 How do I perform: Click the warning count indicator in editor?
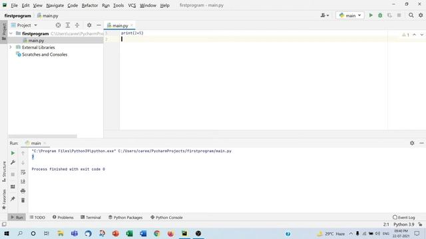pyautogui.click(x=405, y=35)
